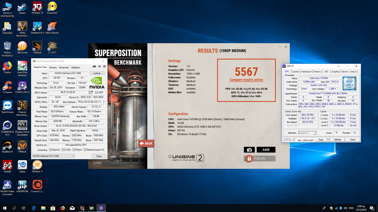Screen dimensions: 378x212
Task: Click the 5567 benchmark score
Action: tap(246, 72)
